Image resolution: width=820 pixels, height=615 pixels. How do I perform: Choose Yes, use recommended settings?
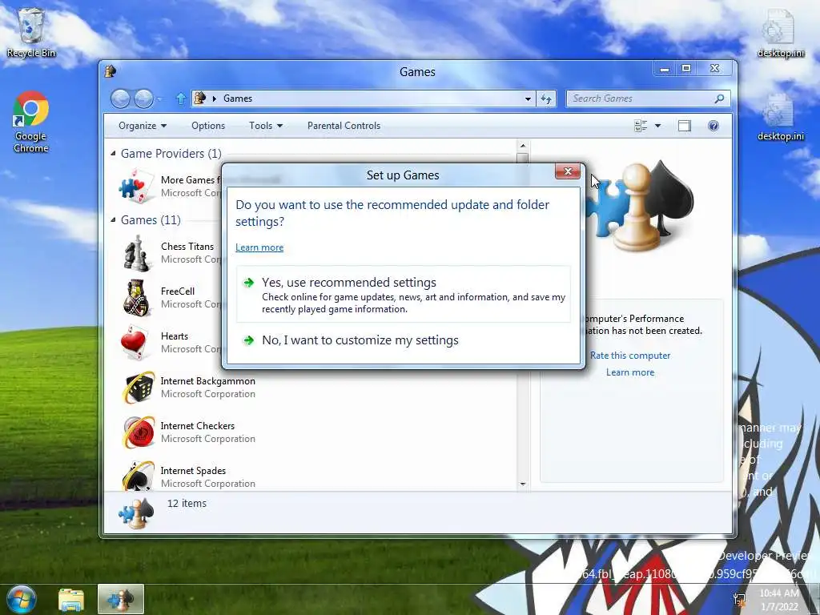(x=404, y=295)
